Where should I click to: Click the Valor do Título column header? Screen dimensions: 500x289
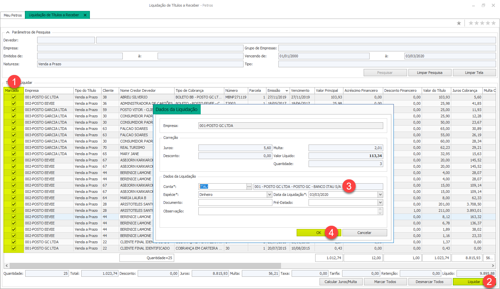coord(436,90)
